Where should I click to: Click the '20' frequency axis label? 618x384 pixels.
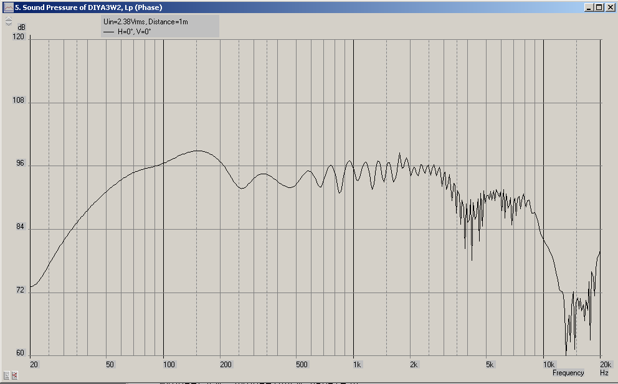click(34, 365)
